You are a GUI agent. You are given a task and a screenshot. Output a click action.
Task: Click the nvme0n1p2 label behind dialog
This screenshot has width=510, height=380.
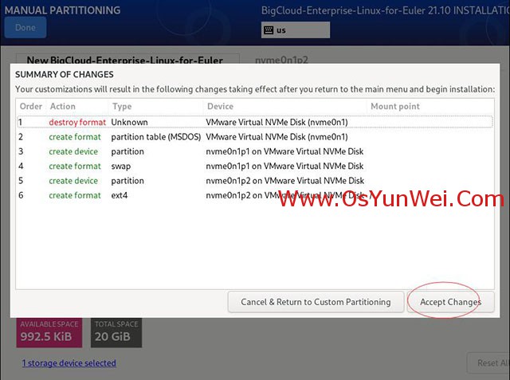click(281, 60)
